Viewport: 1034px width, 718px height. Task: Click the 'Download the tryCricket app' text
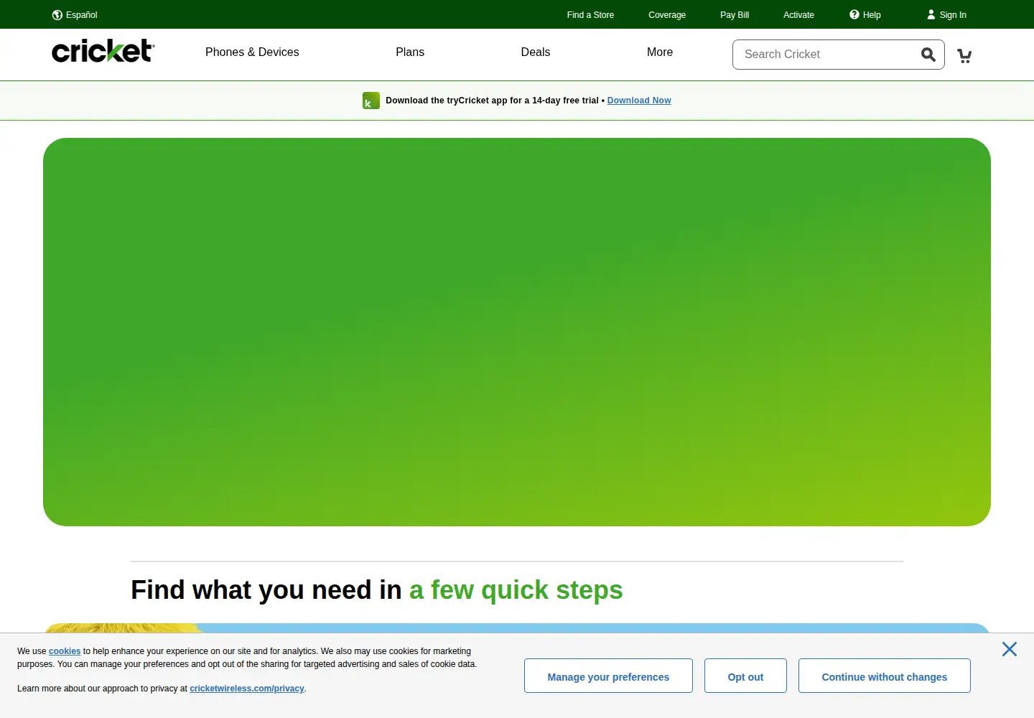coord(492,101)
